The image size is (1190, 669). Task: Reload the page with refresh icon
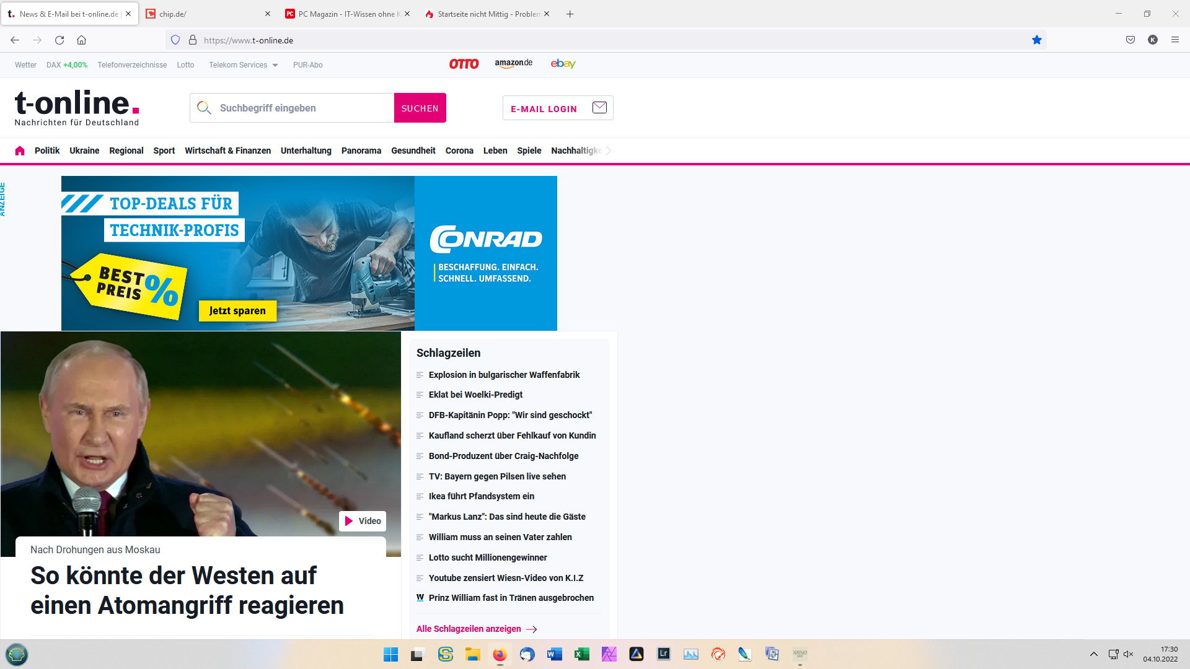(x=59, y=40)
